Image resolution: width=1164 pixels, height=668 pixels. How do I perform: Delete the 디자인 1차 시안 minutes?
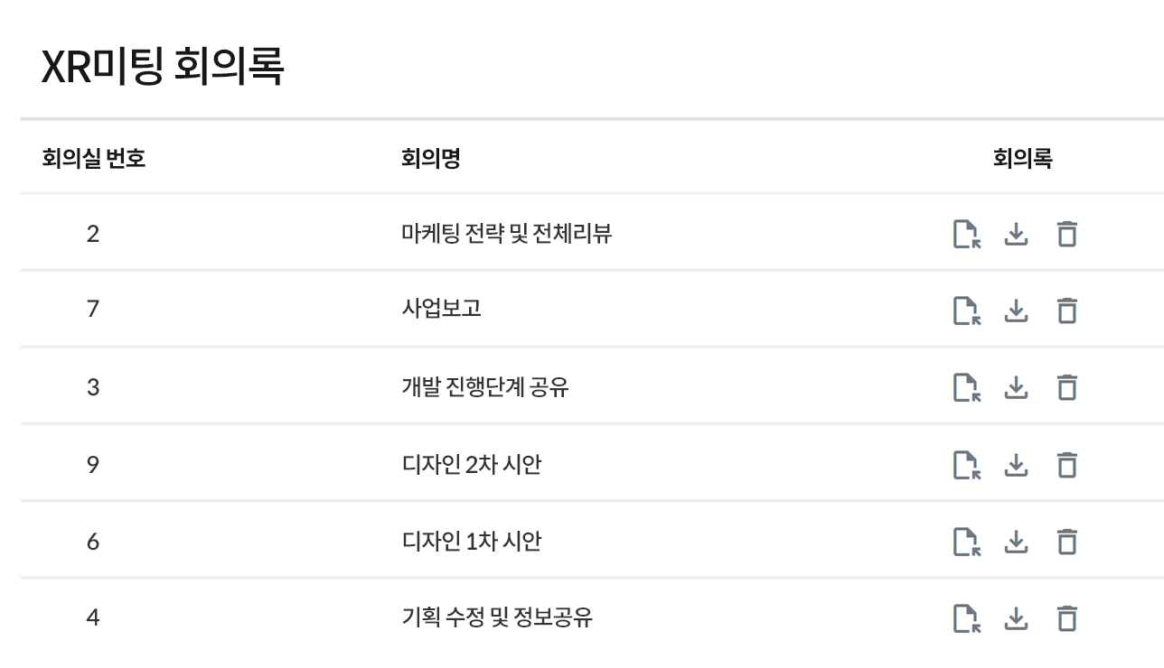[x=1067, y=542]
